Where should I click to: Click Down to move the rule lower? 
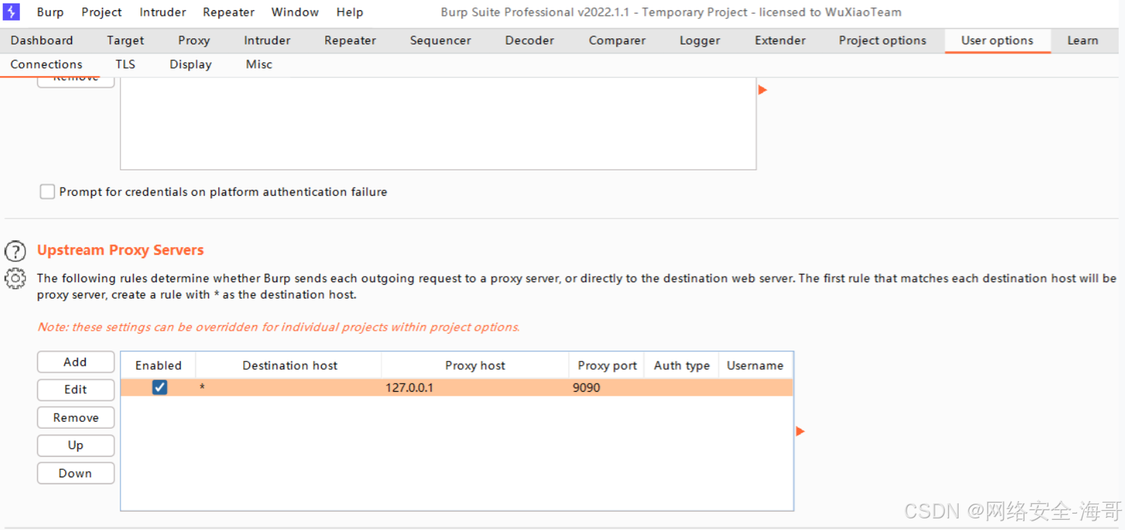[x=75, y=473]
